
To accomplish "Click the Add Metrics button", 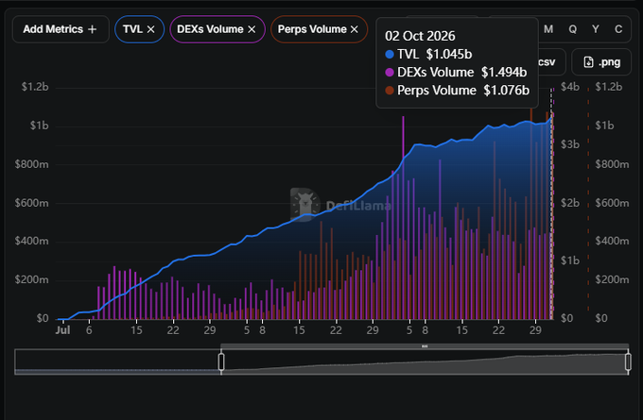I will [x=61, y=29].
